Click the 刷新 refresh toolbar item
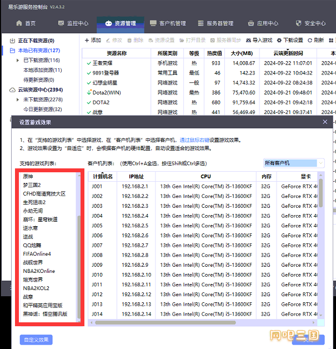The image size is (336, 349). (316, 40)
